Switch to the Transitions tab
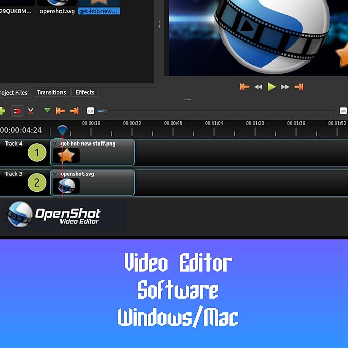 [x=51, y=92]
